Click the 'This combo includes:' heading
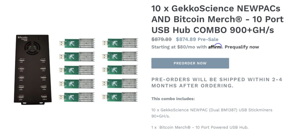Viewport: 302px width, 135px height. coord(173,99)
